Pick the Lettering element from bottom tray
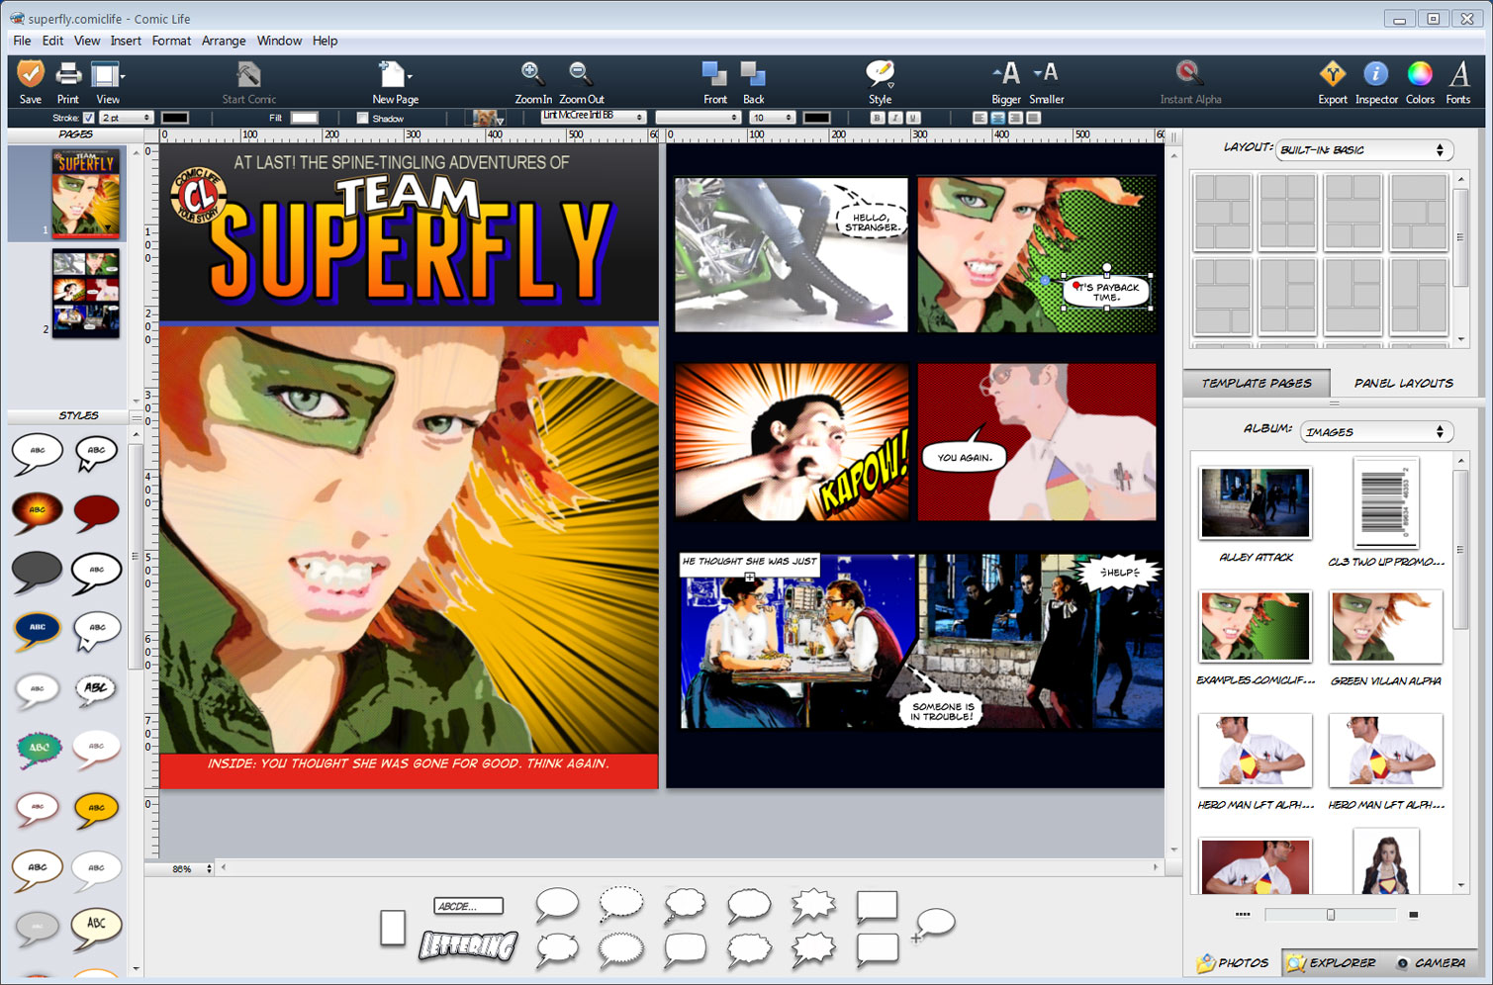Image resolution: width=1493 pixels, height=985 pixels. pyautogui.click(x=468, y=946)
